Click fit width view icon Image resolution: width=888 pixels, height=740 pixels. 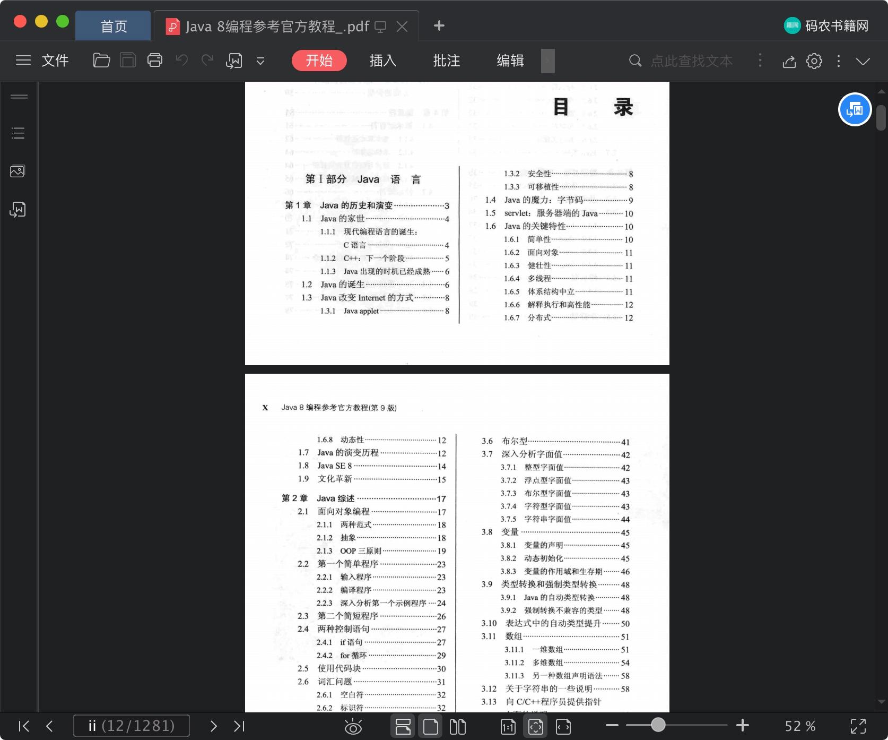(563, 726)
